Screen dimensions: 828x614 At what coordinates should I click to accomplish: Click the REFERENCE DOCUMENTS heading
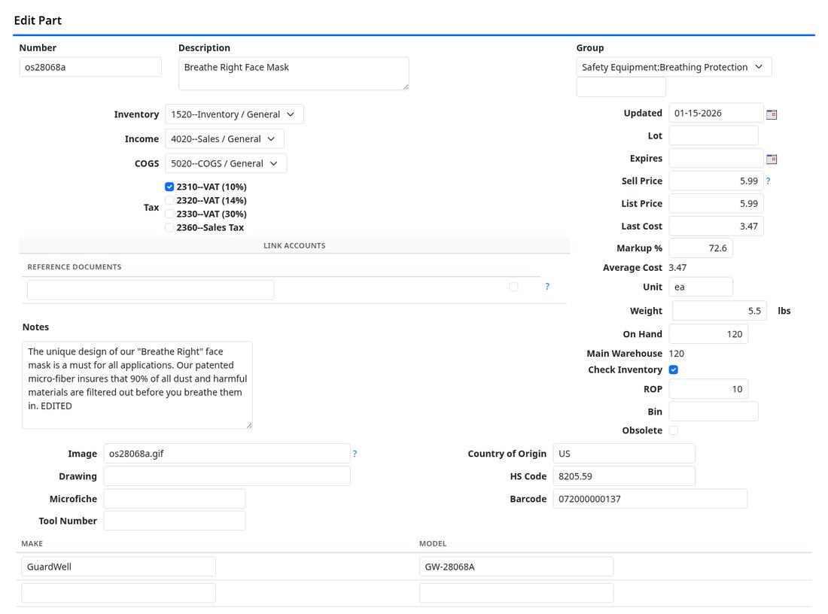(75, 267)
